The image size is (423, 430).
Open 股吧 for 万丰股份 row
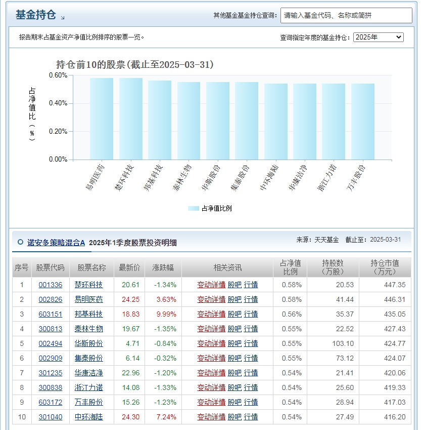point(235,402)
